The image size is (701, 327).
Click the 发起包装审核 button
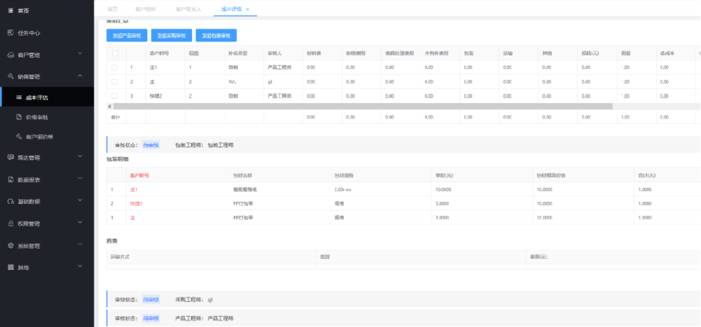216,35
